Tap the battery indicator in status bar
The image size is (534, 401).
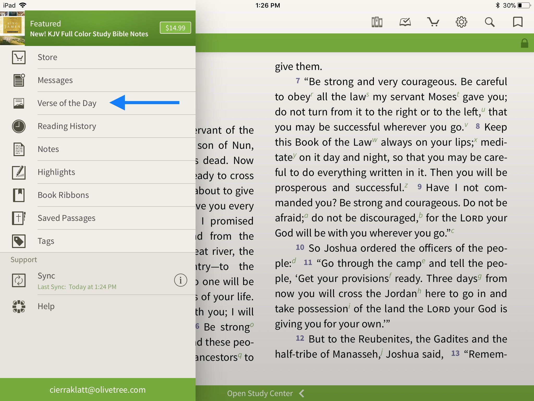tap(524, 5)
